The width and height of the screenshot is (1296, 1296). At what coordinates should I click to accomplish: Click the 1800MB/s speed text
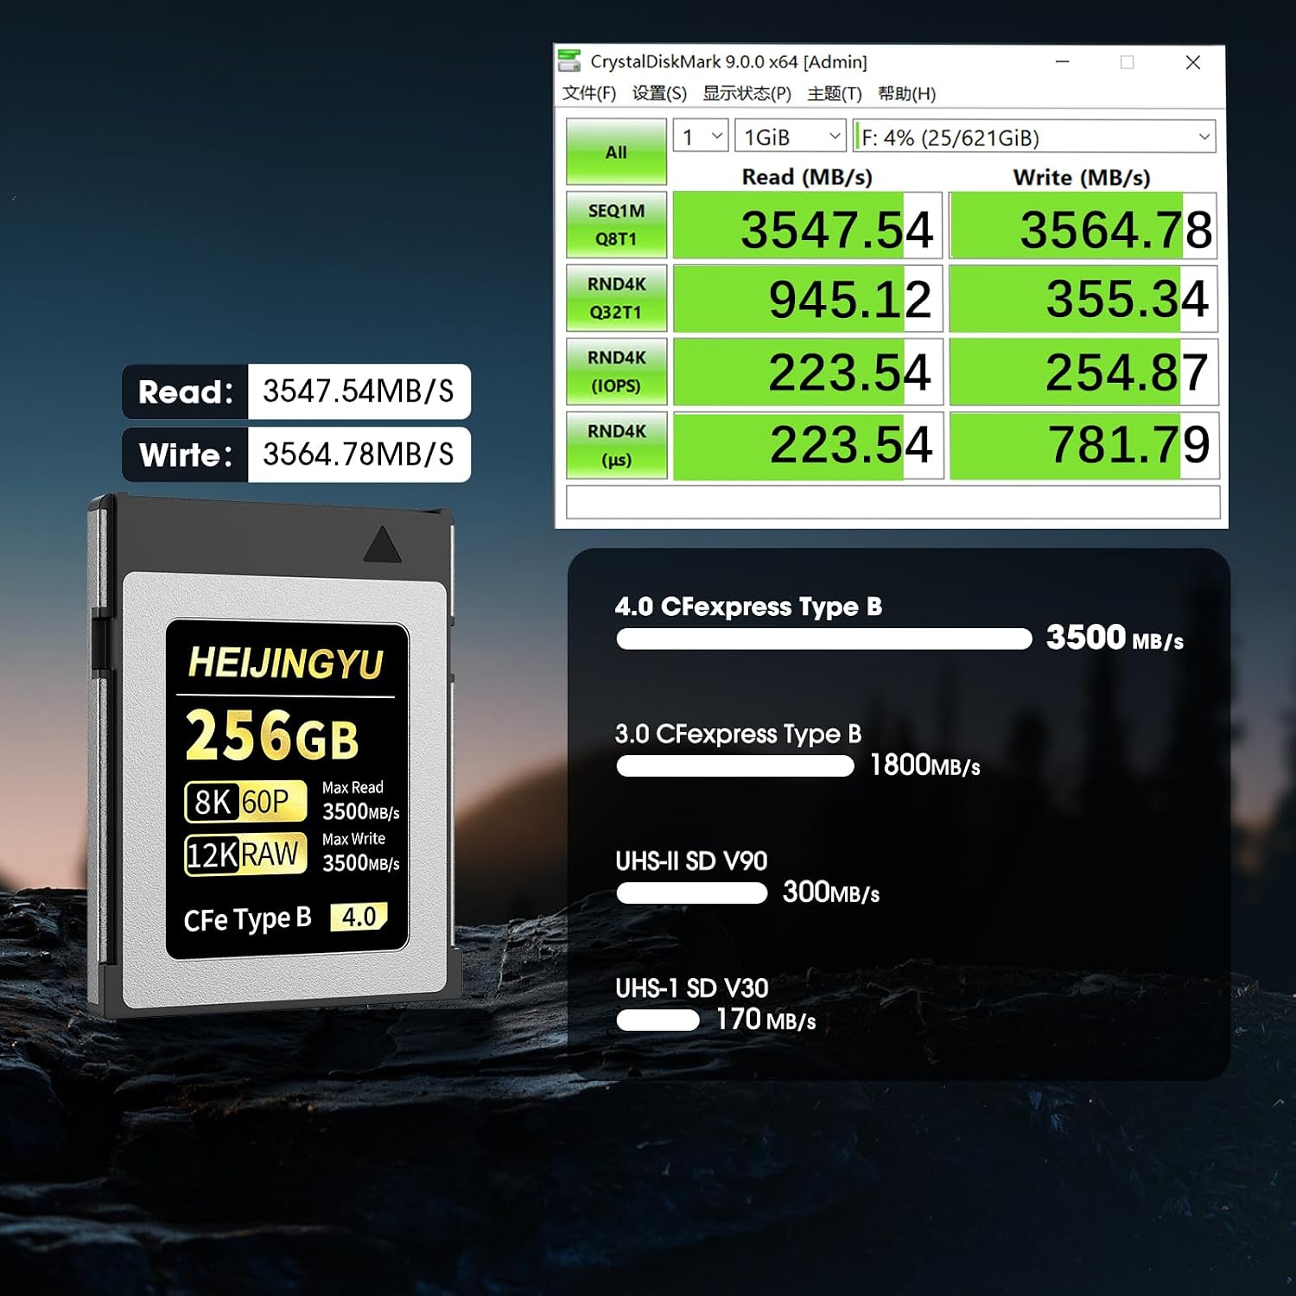(925, 766)
